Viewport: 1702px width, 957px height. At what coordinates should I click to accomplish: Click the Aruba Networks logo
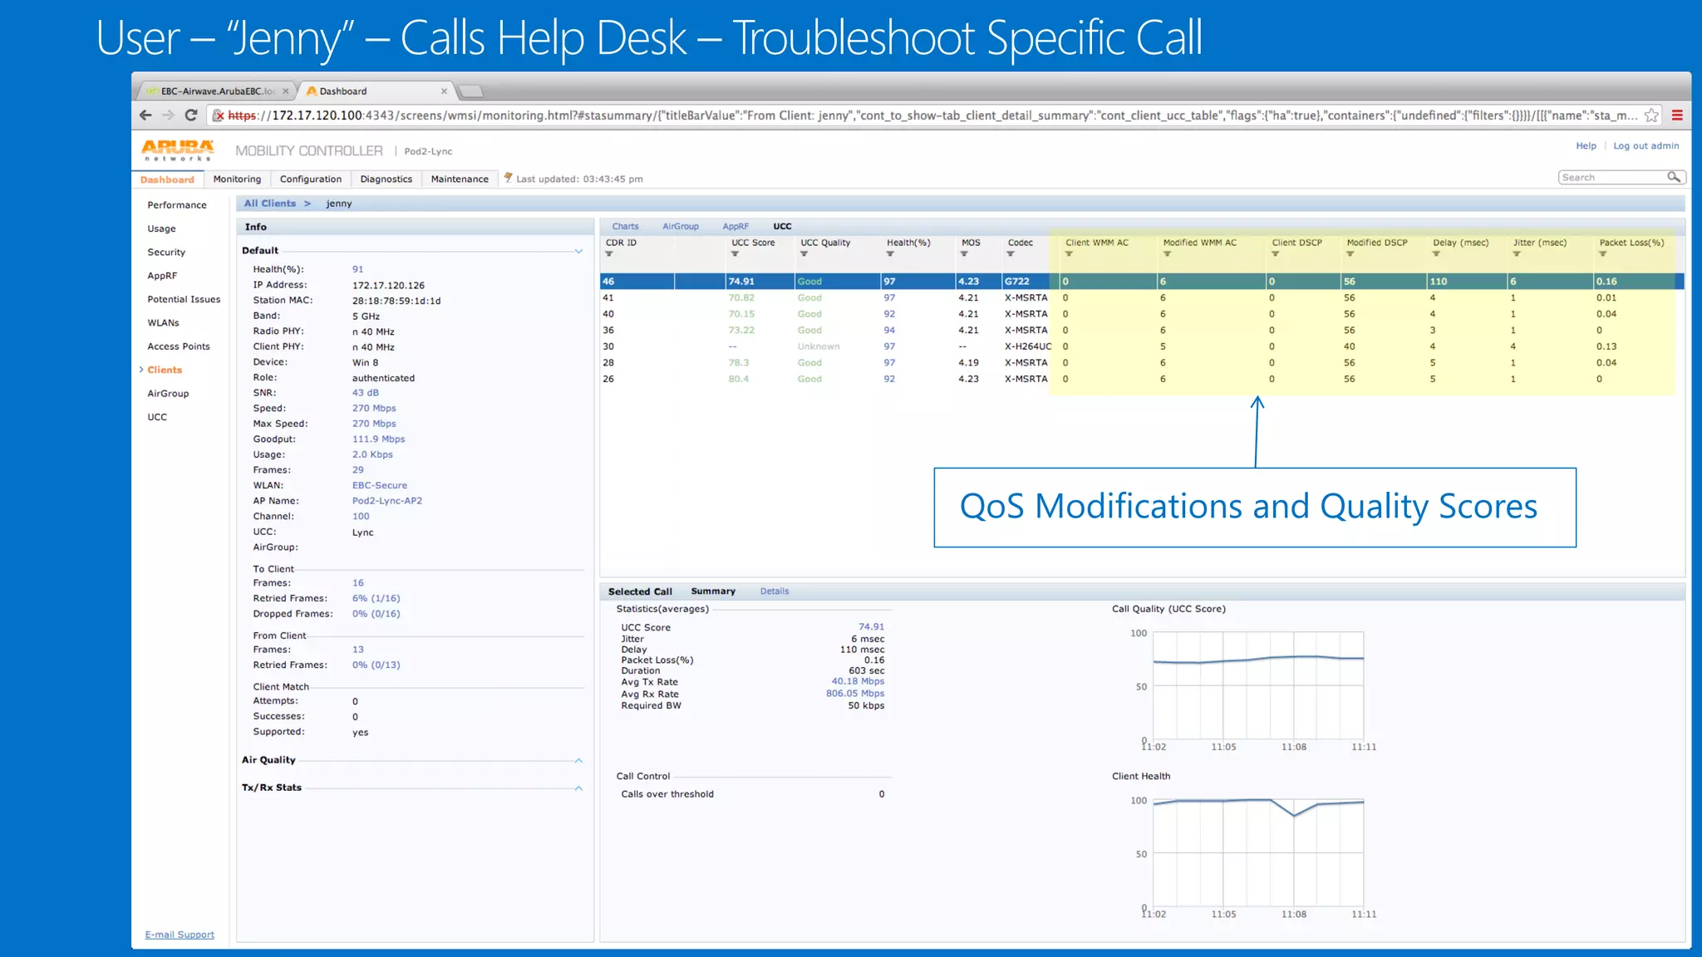click(177, 150)
